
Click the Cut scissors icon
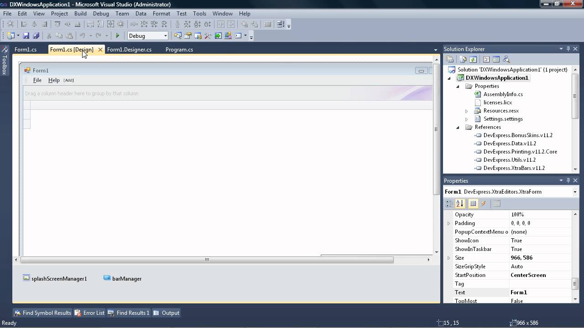click(49, 36)
